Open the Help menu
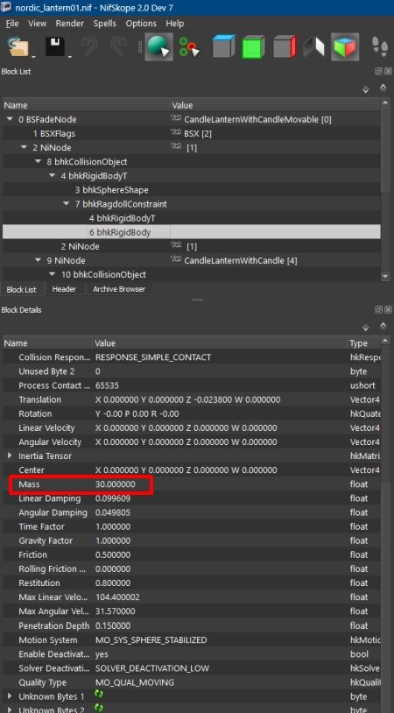The width and height of the screenshot is (394, 713). 175,23
